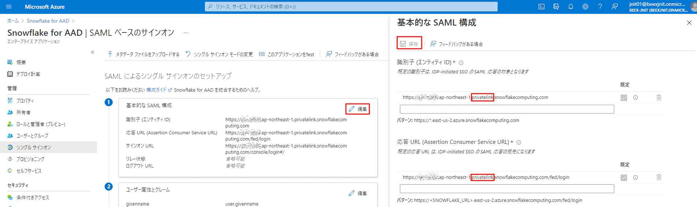Click the identifier URL ending in snowflakecomputing.com in the panel

[x=475, y=97]
